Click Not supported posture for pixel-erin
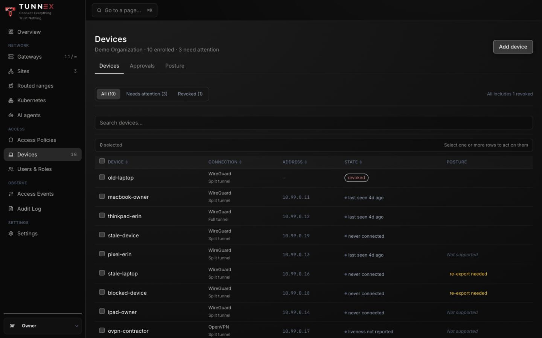Viewport: 542px width, 338px height. 462,255
